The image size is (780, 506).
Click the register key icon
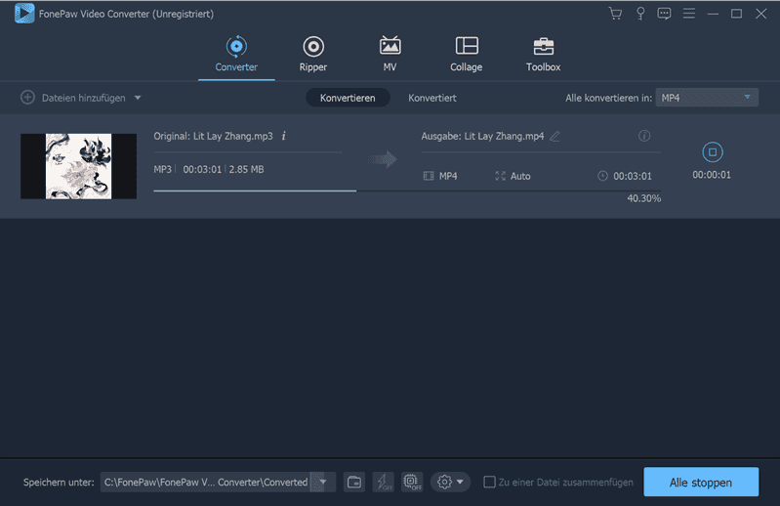pyautogui.click(x=640, y=14)
